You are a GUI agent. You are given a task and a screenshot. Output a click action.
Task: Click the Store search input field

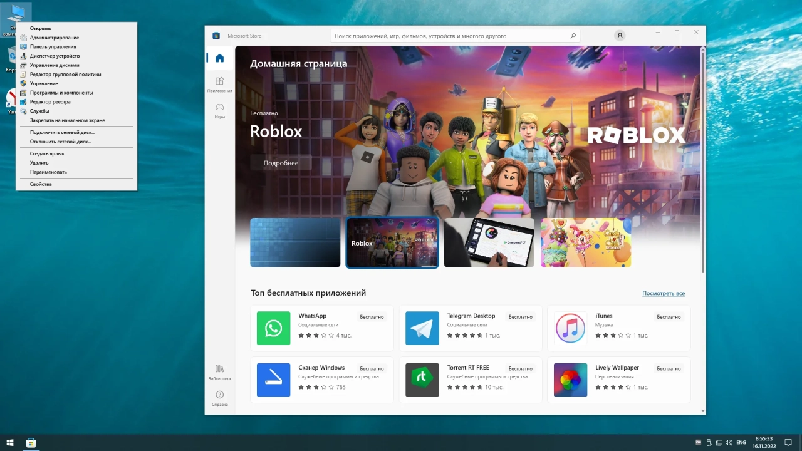(x=455, y=36)
